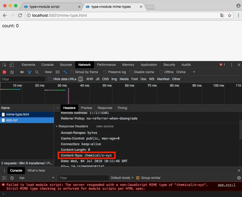Click the inspect element picker icon
Image resolution: width=242 pixels, height=197 pixels.
pyautogui.click(x=4, y=65)
